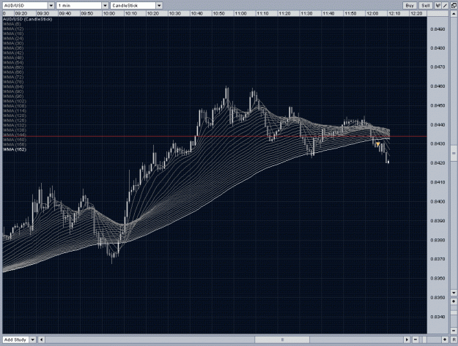Select the WMA (6) study label
Screen dimensions: 458x346
(12, 24)
